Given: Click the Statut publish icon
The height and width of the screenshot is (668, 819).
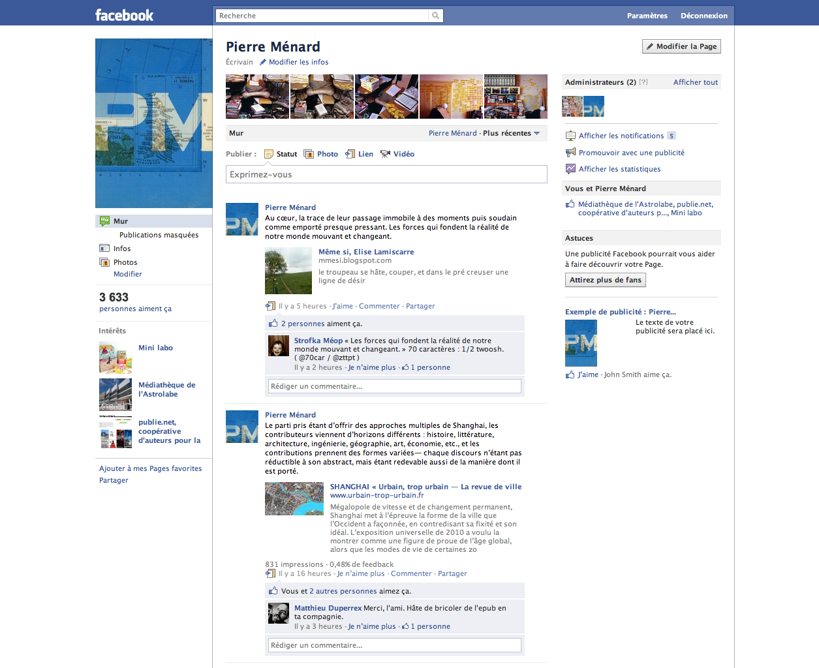Looking at the screenshot, I should click(x=269, y=155).
